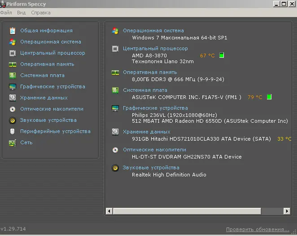The image size is (297, 236).
Task: Open Графические устройства heading link in summary
Action: pos(155,108)
